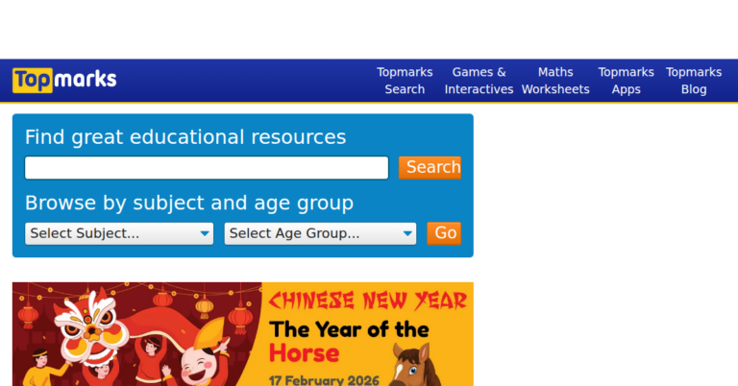
Task: Click the Topmarks logo
Action: pos(64,80)
